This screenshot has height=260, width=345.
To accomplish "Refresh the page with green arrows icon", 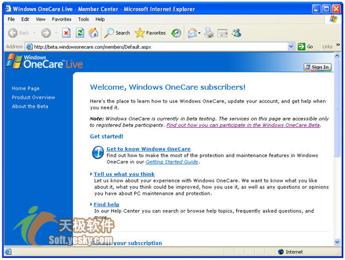I will [80, 33].
